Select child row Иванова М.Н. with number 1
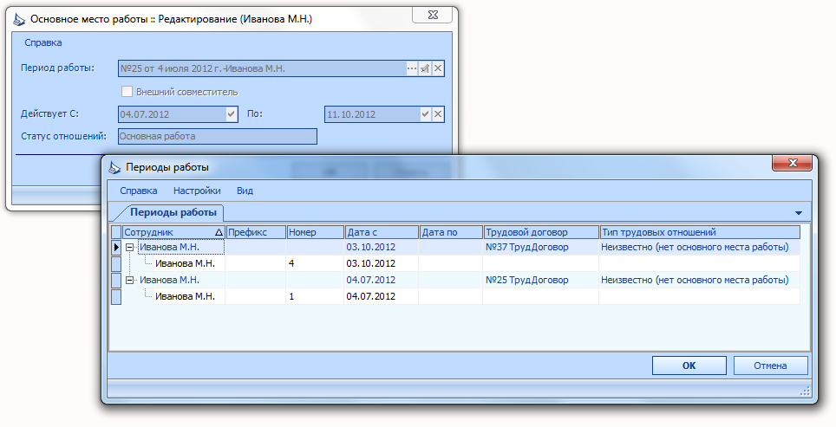836x427 pixels. click(x=185, y=296)
